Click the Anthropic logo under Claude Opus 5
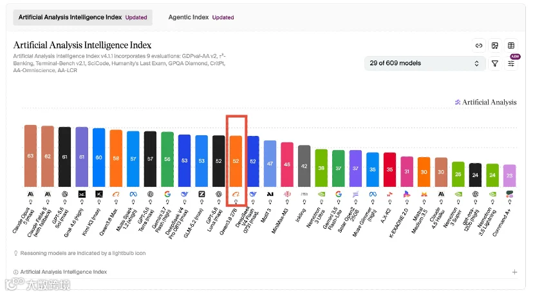The height and width of the screenshot is (295, 533). coord(31,194)
